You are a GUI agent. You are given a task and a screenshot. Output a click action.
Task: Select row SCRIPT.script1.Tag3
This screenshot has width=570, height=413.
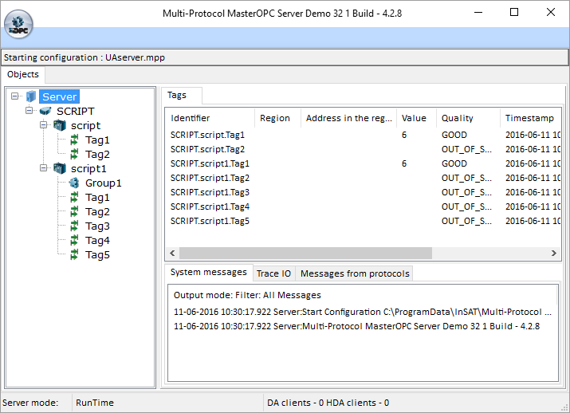[364, 192]
